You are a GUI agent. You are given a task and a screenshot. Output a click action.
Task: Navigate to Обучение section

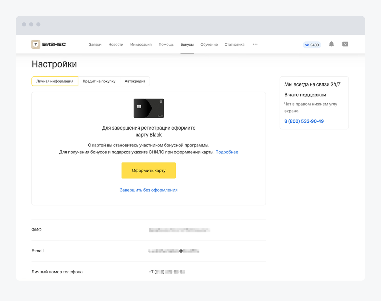tap(209, 45)
